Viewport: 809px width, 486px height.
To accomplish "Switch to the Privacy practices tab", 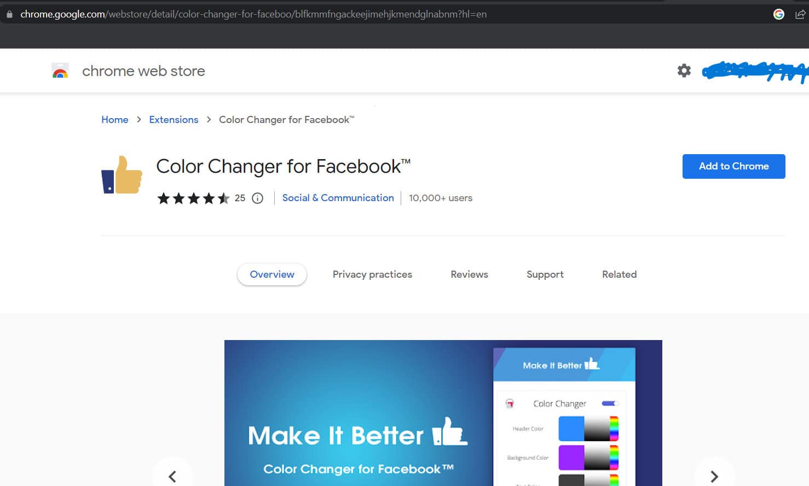I will [372, 274].
